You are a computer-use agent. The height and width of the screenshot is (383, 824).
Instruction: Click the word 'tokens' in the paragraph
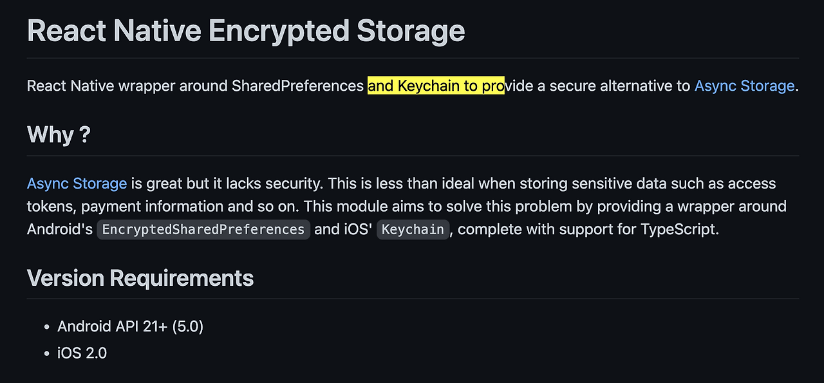[x=50, y=207]
